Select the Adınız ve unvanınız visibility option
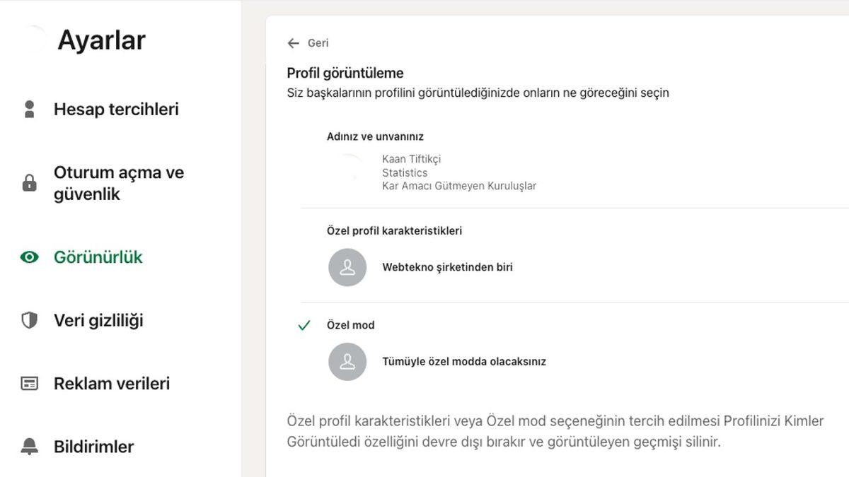The image size is (849, 477). point(375,136)
